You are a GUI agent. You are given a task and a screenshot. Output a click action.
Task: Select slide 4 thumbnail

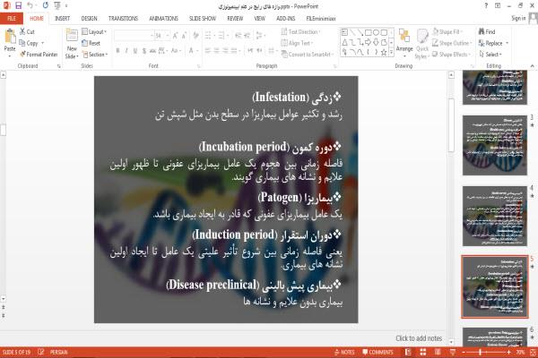point(494,216)
